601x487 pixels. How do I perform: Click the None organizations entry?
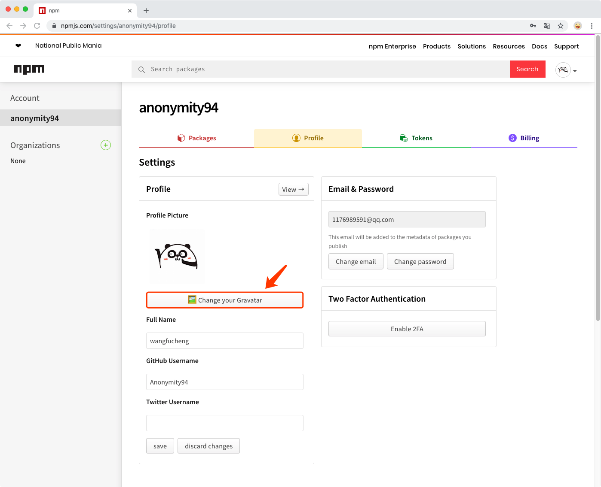(x=18, y=161)
